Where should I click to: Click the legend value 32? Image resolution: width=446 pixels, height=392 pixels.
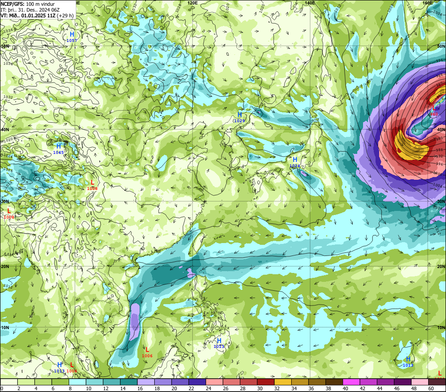tap(277, 388)
